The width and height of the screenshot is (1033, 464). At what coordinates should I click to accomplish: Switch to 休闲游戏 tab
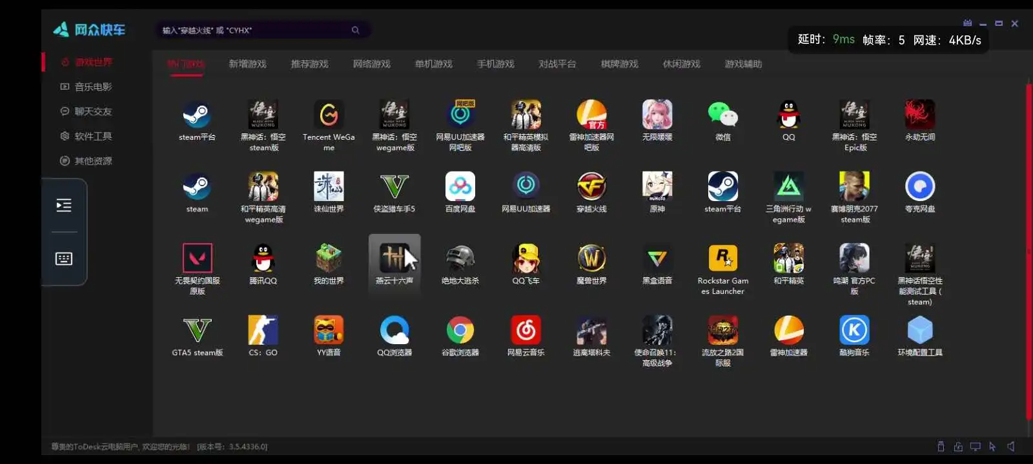pyautogui.click(x=682, y=64)
